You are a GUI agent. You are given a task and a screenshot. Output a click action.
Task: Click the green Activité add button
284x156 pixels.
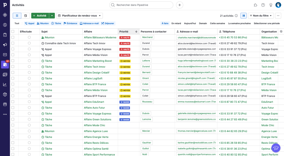point(40,16)
